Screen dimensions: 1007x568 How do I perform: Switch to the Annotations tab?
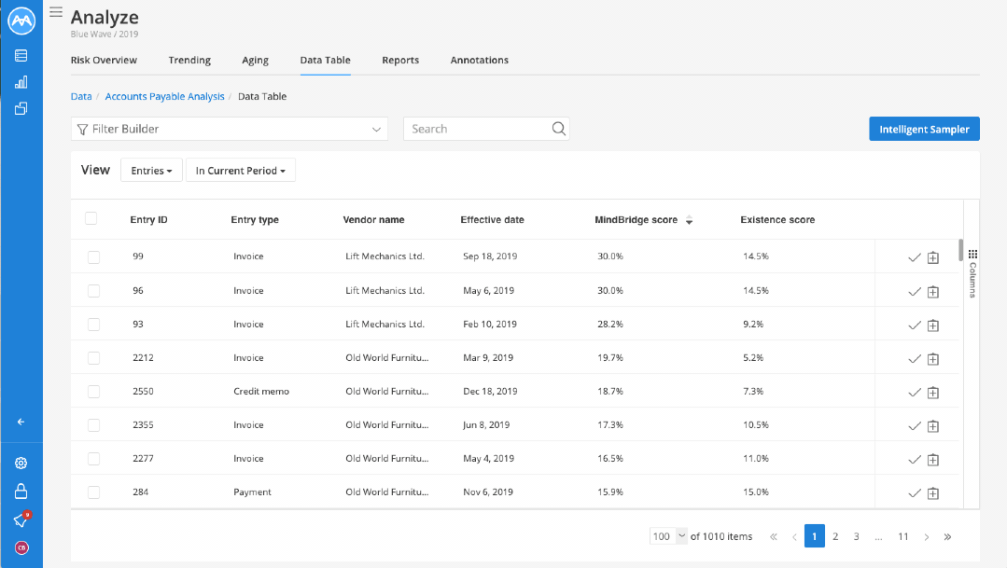479,60
